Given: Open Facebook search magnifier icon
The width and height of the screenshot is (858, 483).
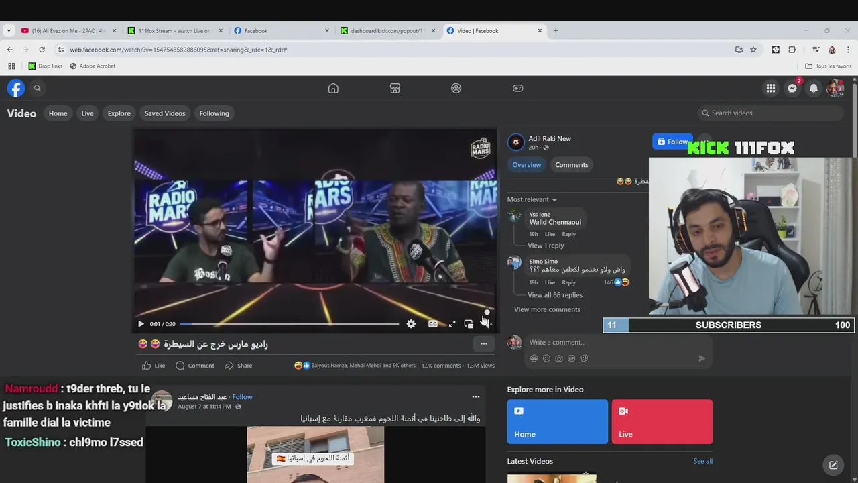Looking at the screenshot, I should coord(38,88).
